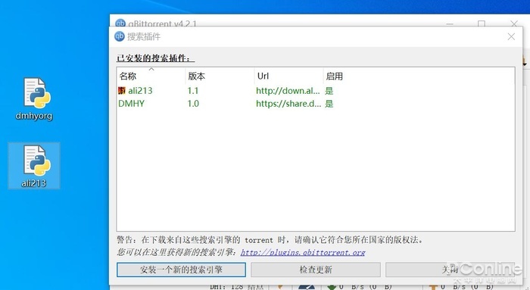Click green download speed arrow in status bar

(332, 287)
